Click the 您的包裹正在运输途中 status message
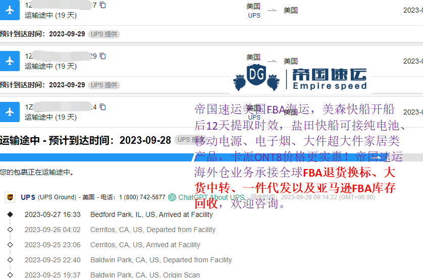 click(x=37, y=172)
